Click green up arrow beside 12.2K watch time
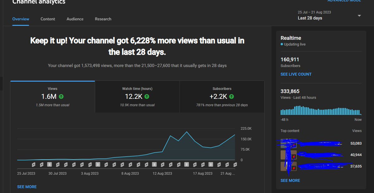This screenshot has height=193, width=374. [x=146, y=96]
